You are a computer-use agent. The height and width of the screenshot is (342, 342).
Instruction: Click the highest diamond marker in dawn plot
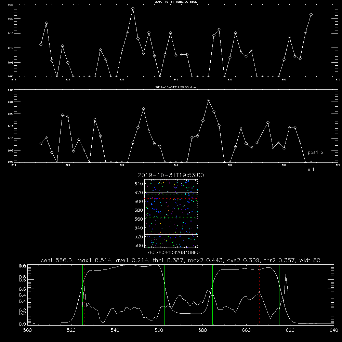pyautogui.click(x=133, y=9)
